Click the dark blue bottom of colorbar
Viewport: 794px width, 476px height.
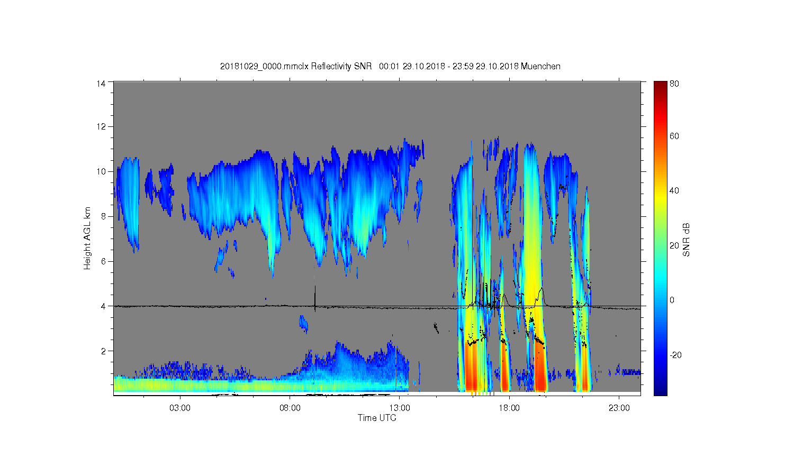tap(660, 390)
